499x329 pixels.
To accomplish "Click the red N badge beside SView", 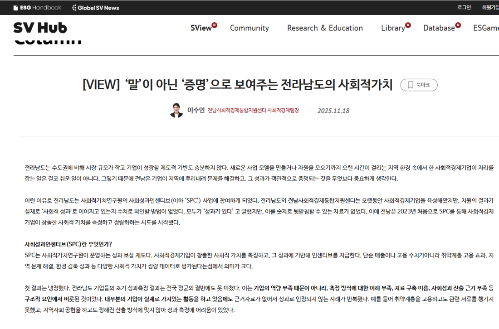I will pos(215,25).
